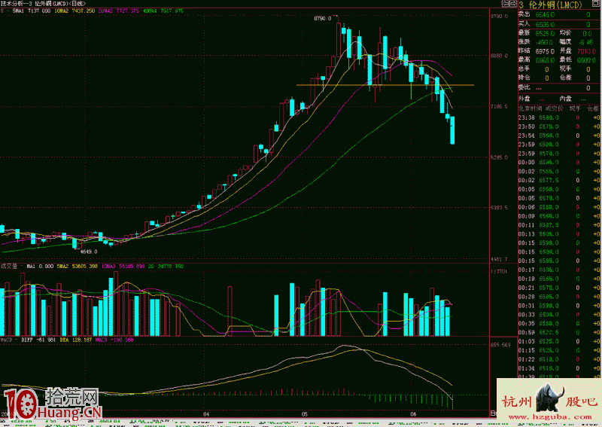The width and height of the screenshot is (602, 427).
Task: Click the 开盘 7010.0 opening price
Action: 586,51
